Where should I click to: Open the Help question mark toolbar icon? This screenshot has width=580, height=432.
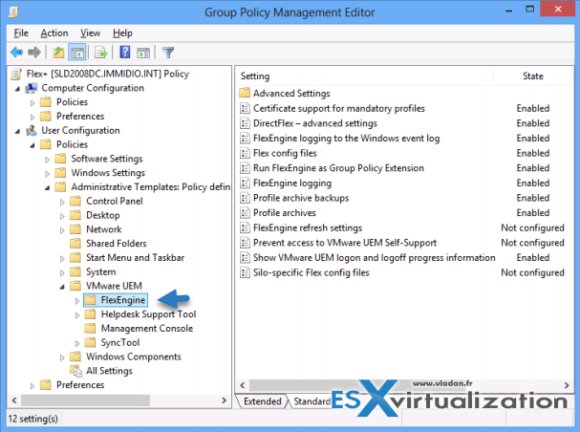click(x=125, y=53)
